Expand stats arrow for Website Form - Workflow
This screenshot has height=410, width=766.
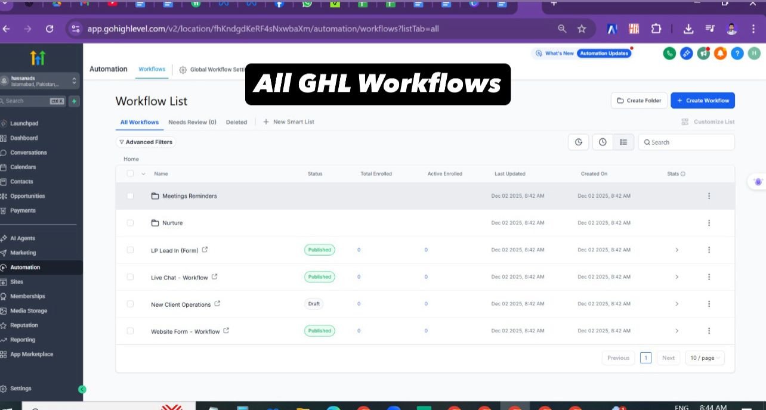tap(677, 331)
